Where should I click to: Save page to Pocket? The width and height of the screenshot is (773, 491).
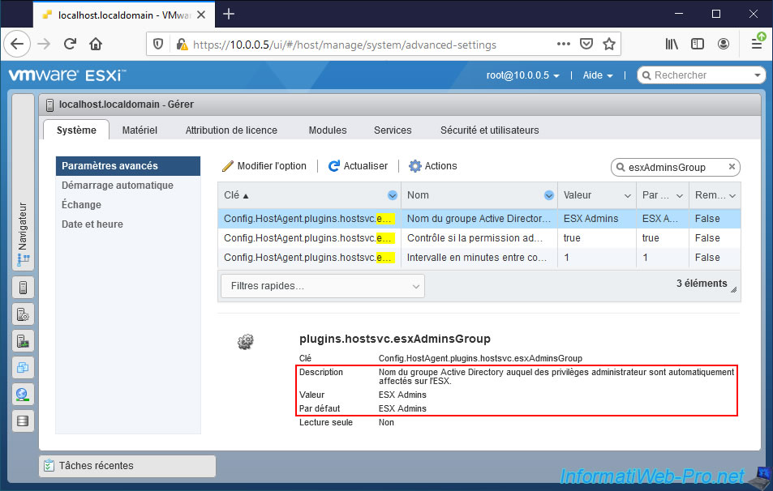(586, 44)
